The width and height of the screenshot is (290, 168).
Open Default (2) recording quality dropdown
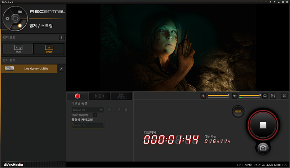88,110
